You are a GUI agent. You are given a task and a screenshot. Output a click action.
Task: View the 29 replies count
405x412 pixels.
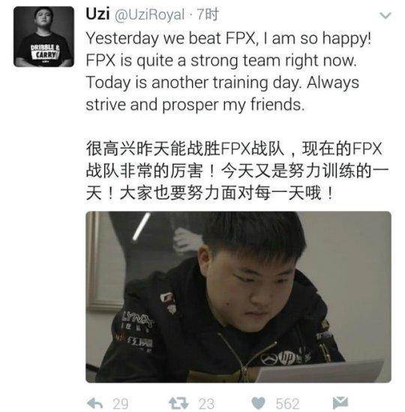click(121, 404)
